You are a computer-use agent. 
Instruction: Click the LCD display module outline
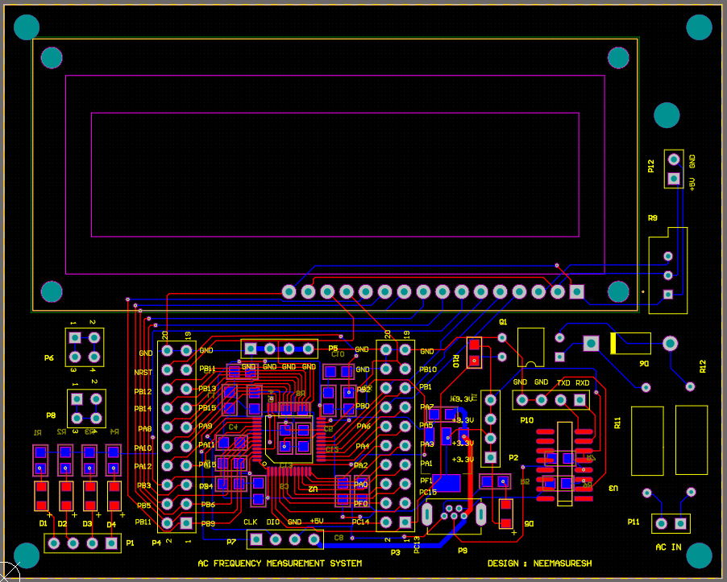322,76
